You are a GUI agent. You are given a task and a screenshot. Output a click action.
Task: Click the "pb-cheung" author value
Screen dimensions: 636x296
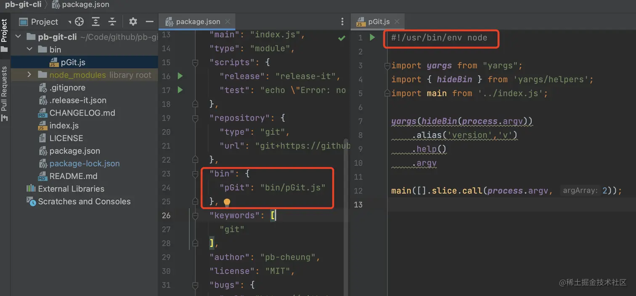tap(288, 257)
